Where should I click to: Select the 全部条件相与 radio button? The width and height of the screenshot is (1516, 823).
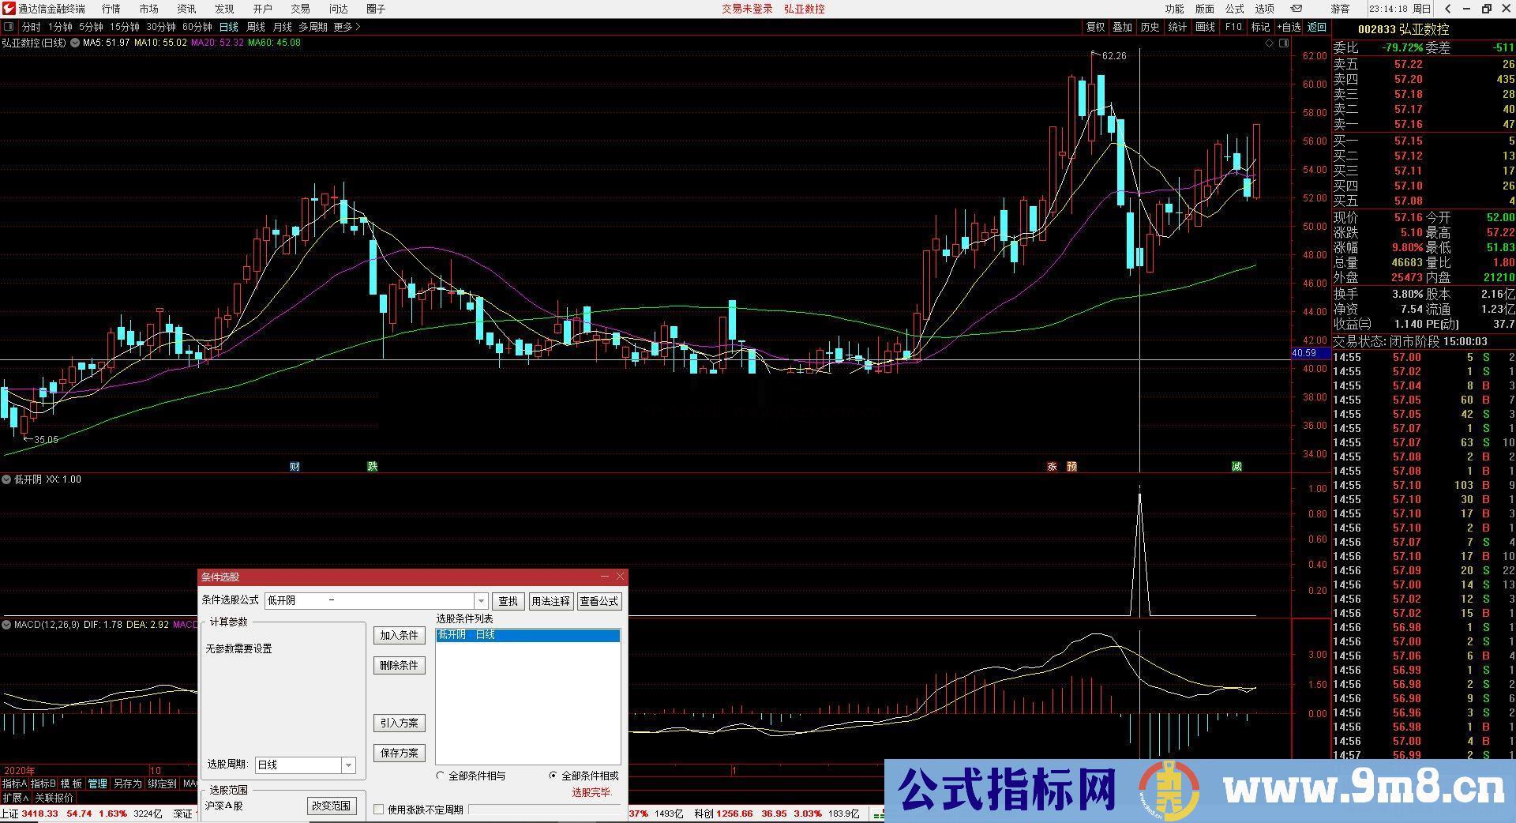[441, 776]
